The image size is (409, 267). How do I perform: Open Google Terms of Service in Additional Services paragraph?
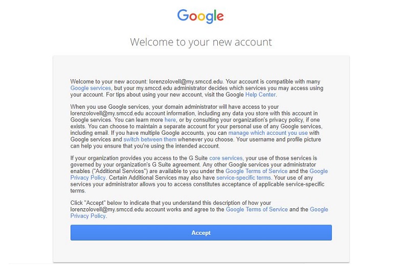point(257,171)
